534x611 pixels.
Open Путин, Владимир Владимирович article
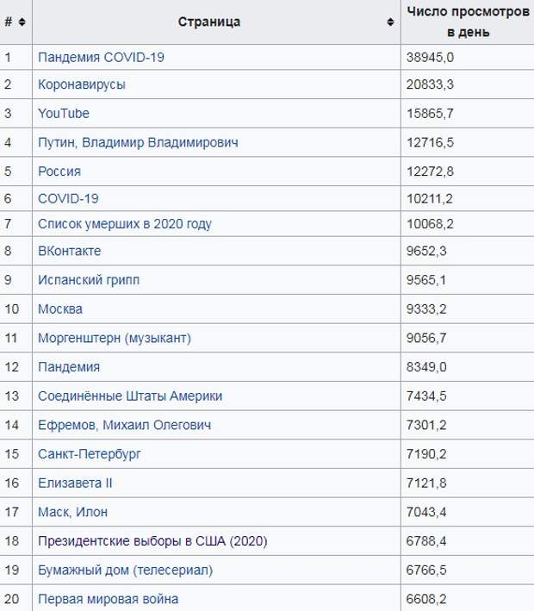(138, 142)
